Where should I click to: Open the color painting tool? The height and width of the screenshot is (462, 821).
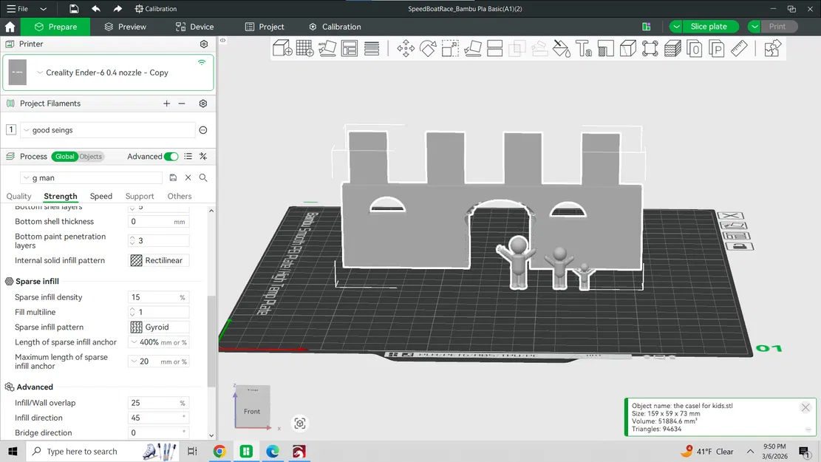[562, 48]
